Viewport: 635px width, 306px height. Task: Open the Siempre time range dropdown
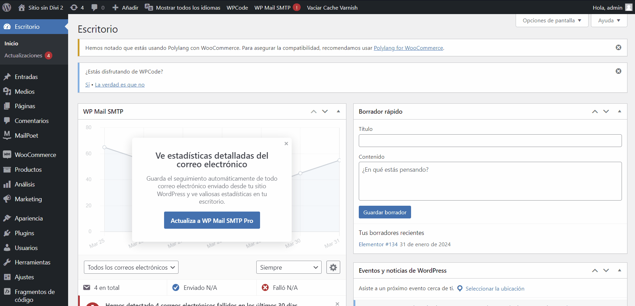[289, 267]
